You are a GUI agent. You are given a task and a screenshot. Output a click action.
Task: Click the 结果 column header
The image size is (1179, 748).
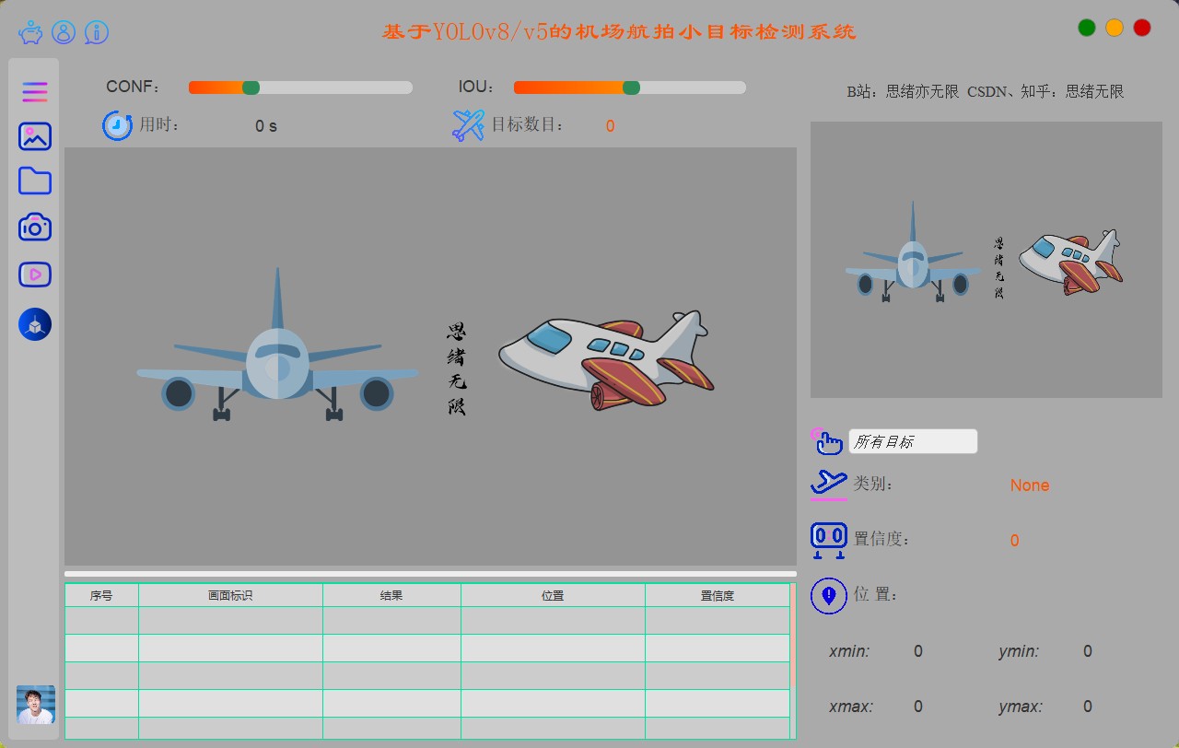click(391, 596)
